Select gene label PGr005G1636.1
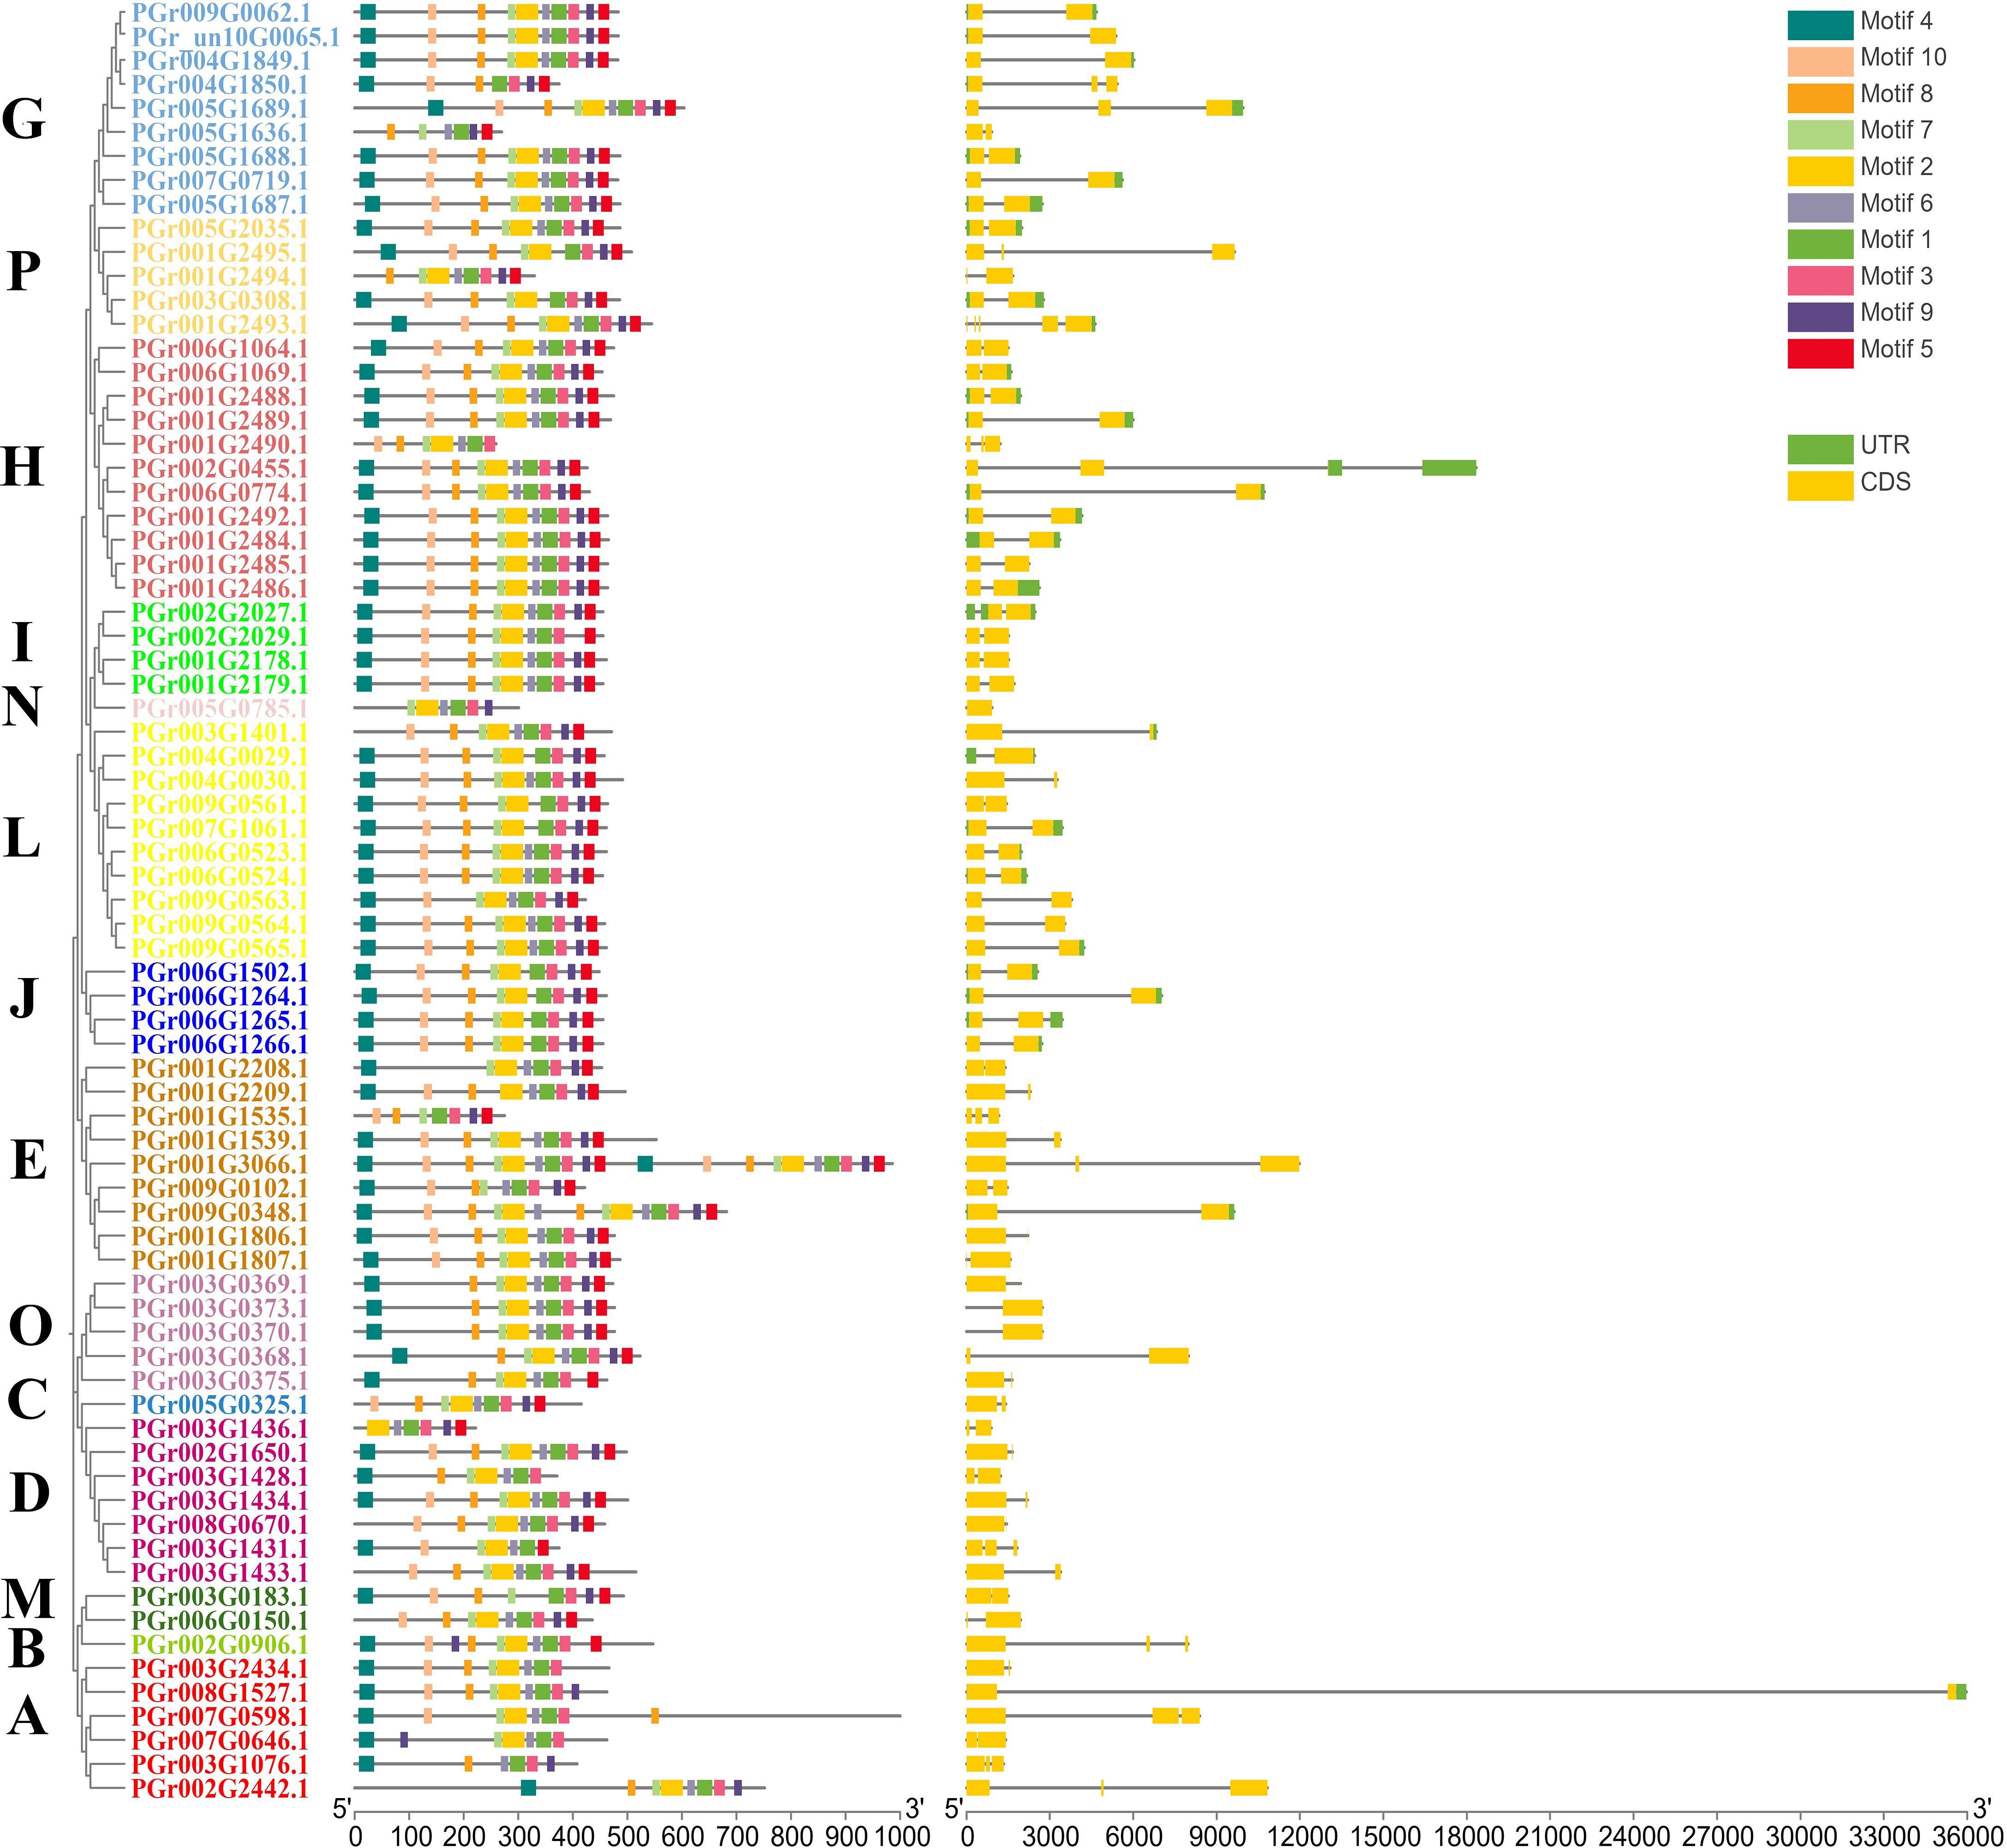 [x=220, y=133]
